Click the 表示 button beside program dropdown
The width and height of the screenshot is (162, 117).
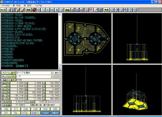[x=57, y=73]
